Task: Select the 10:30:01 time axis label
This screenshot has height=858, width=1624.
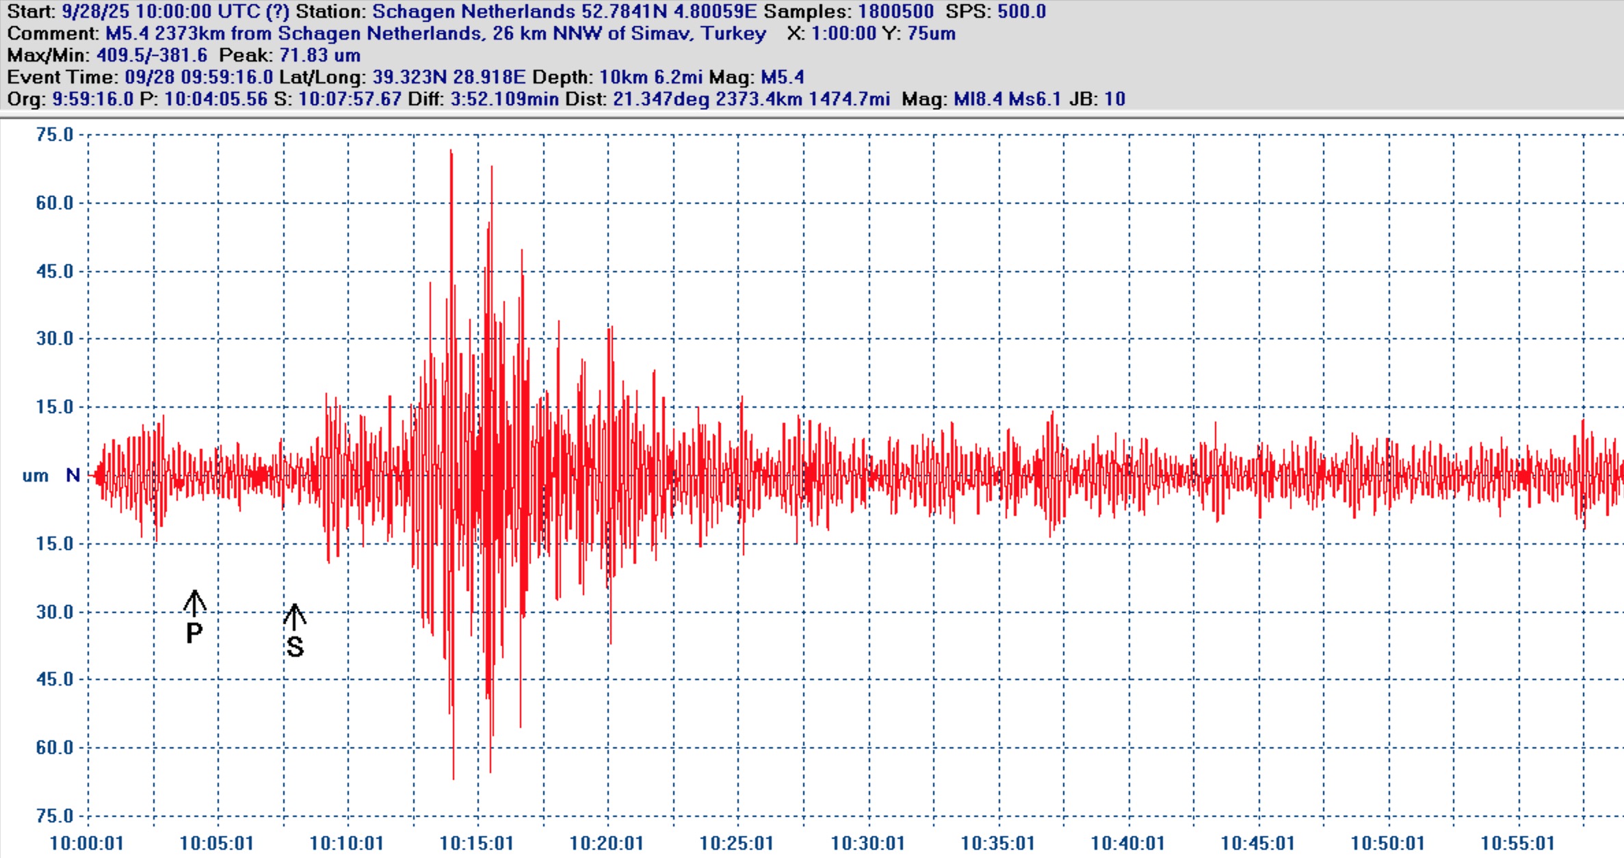Action: (867, 843)
